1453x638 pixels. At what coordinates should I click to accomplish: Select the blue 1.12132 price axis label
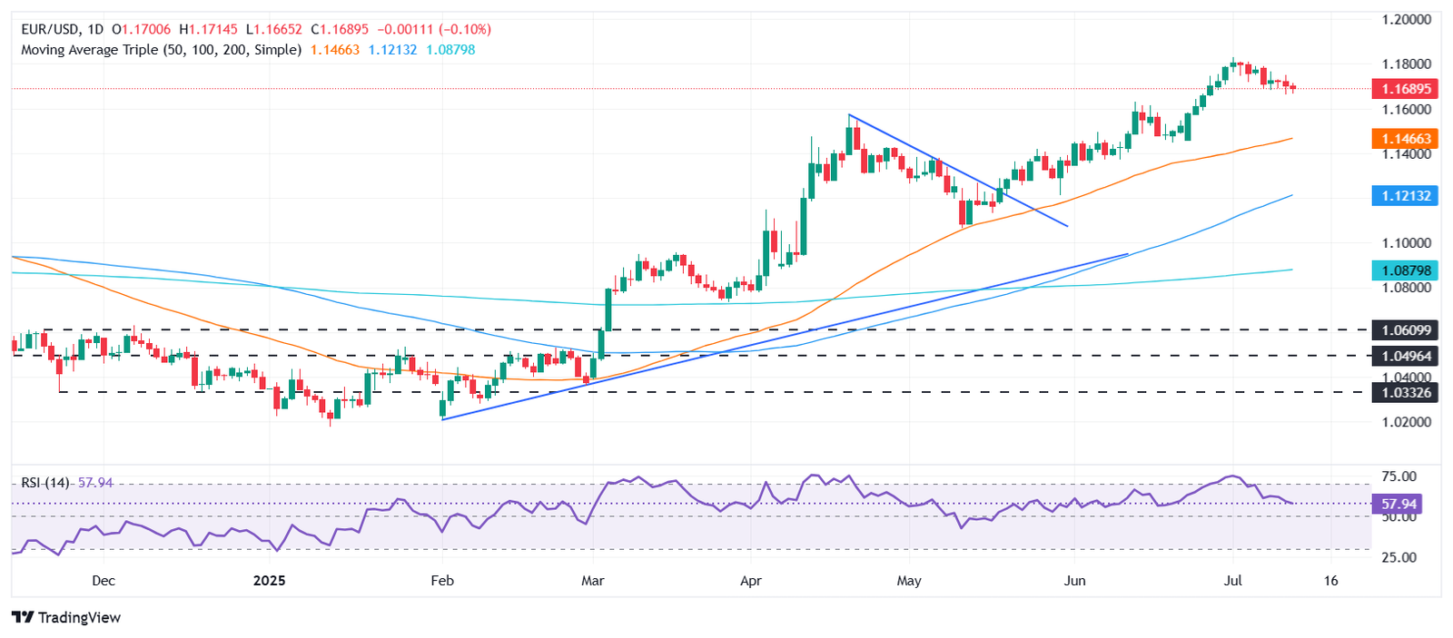1405,196
